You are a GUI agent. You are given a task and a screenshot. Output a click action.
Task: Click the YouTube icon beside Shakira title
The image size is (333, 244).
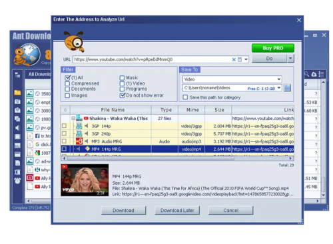[x=86, y=118]
